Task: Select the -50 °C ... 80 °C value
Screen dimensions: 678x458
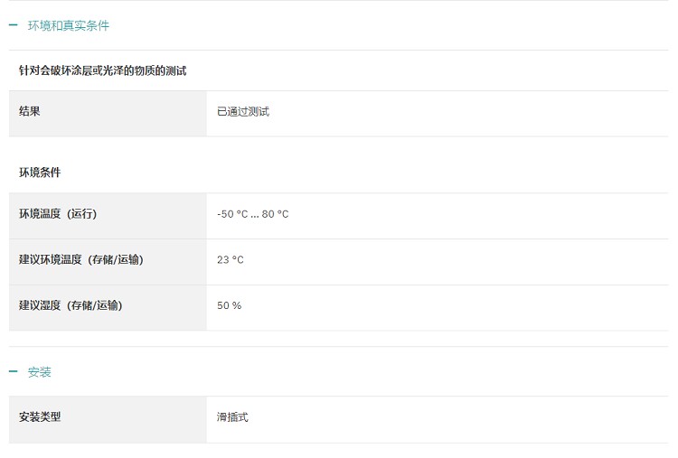Action: [252, 214]
